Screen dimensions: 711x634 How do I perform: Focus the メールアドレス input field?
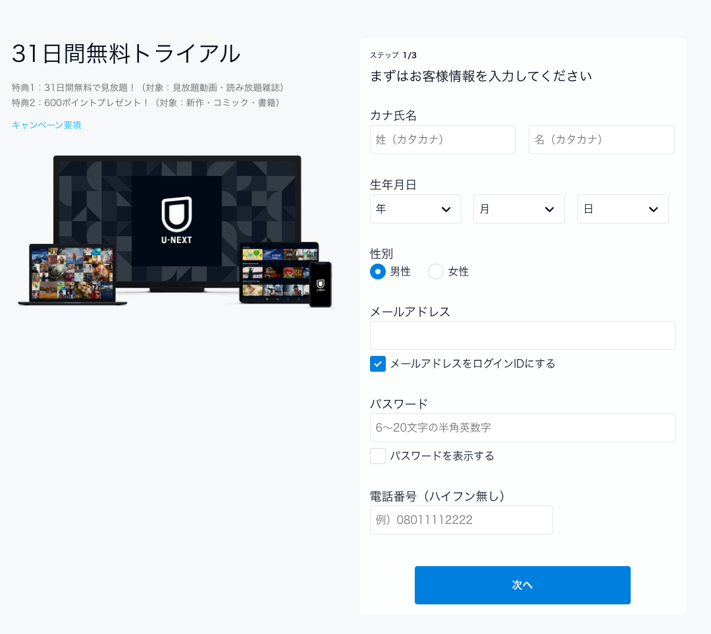522,335
